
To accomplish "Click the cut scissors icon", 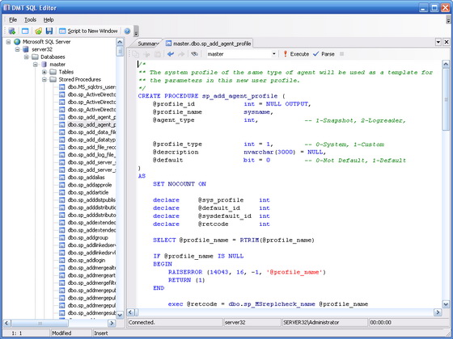I will pyautogui.click(x=146, y=54).
